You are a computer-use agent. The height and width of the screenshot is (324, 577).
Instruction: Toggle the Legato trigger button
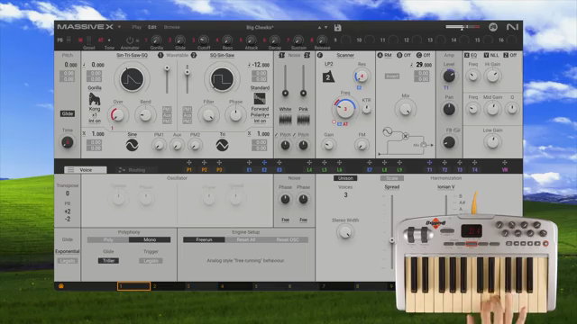coord(151,260)
